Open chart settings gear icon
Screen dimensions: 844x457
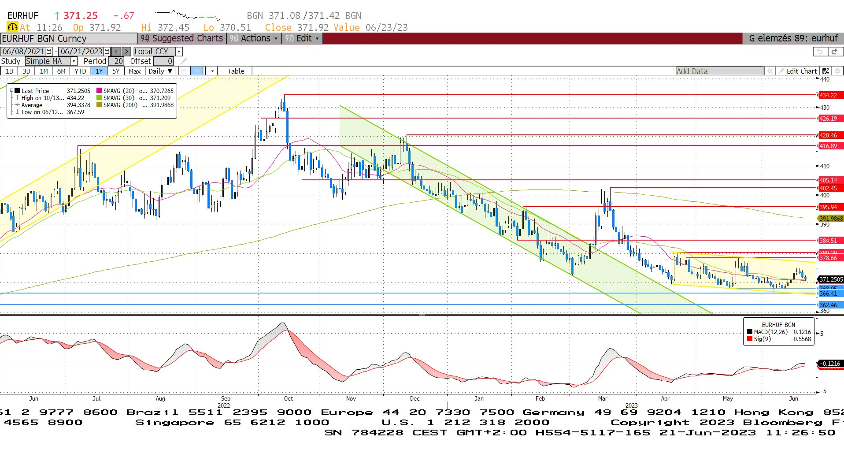837,71
